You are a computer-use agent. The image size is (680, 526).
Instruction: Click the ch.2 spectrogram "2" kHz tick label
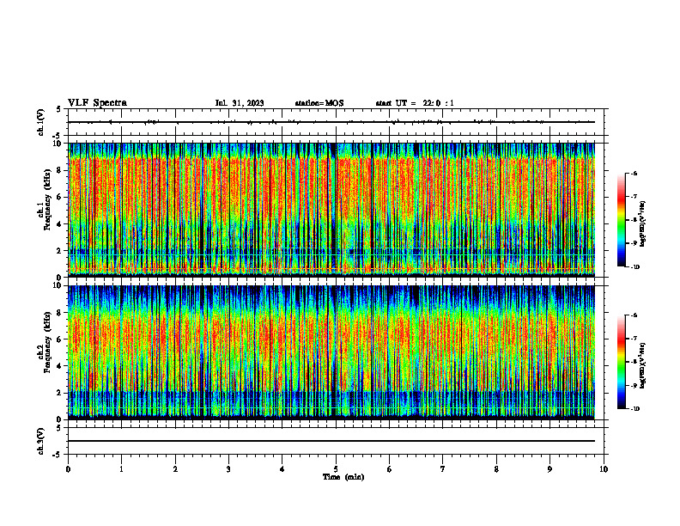coord(60,393)
